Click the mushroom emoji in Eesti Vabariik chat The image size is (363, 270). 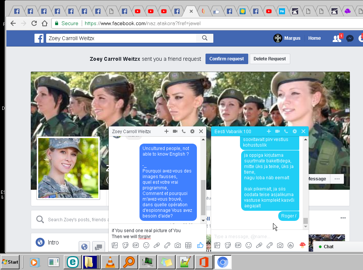pyautogui.click(x=302, y=245)
